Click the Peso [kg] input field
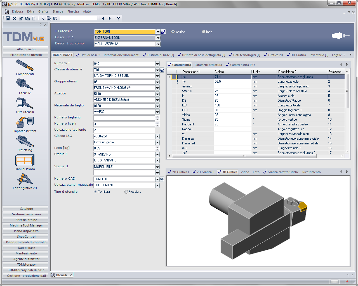The height and width of the screenshot is (286, 358). click(x=124, y=148)
